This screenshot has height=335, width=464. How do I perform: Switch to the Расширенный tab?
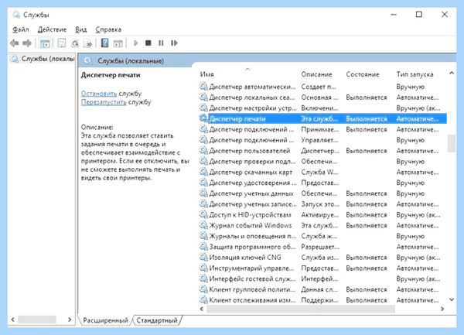pos(106,320)
